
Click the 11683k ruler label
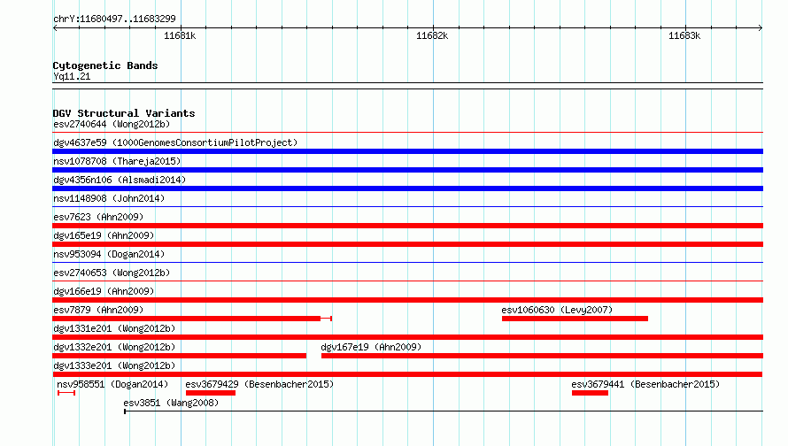point(684,35)
